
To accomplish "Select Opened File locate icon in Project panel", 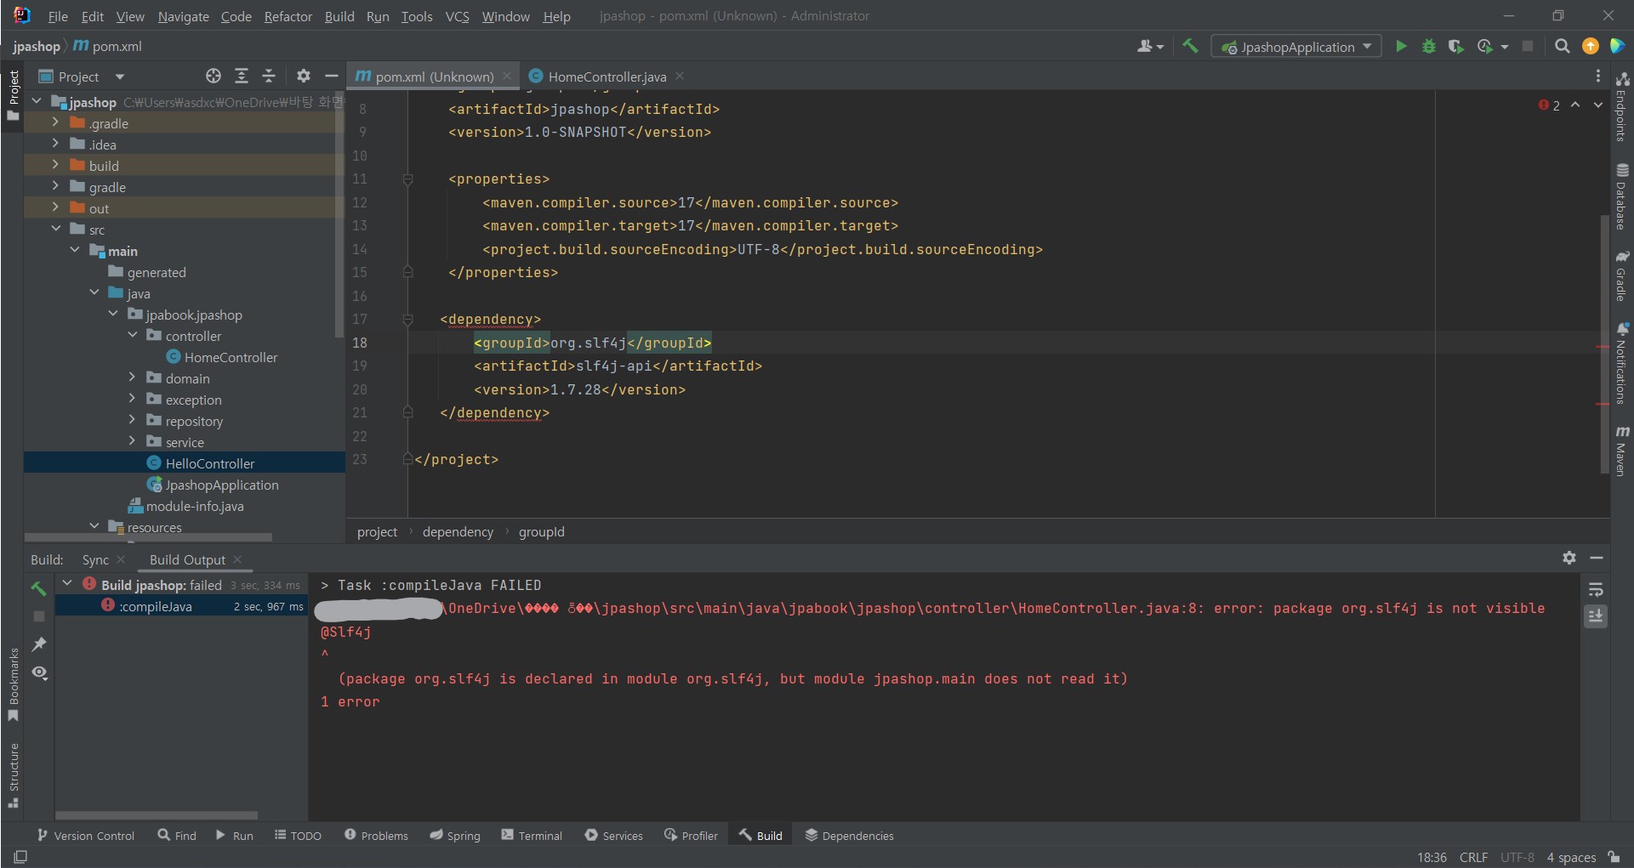I will pos(214,76).
